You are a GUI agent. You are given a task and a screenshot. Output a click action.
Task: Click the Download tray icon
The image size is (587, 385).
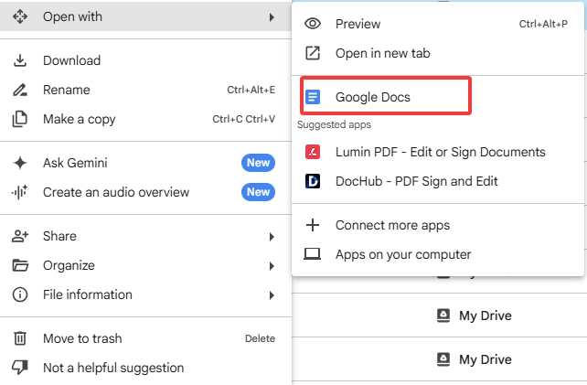tap(20, 60)
